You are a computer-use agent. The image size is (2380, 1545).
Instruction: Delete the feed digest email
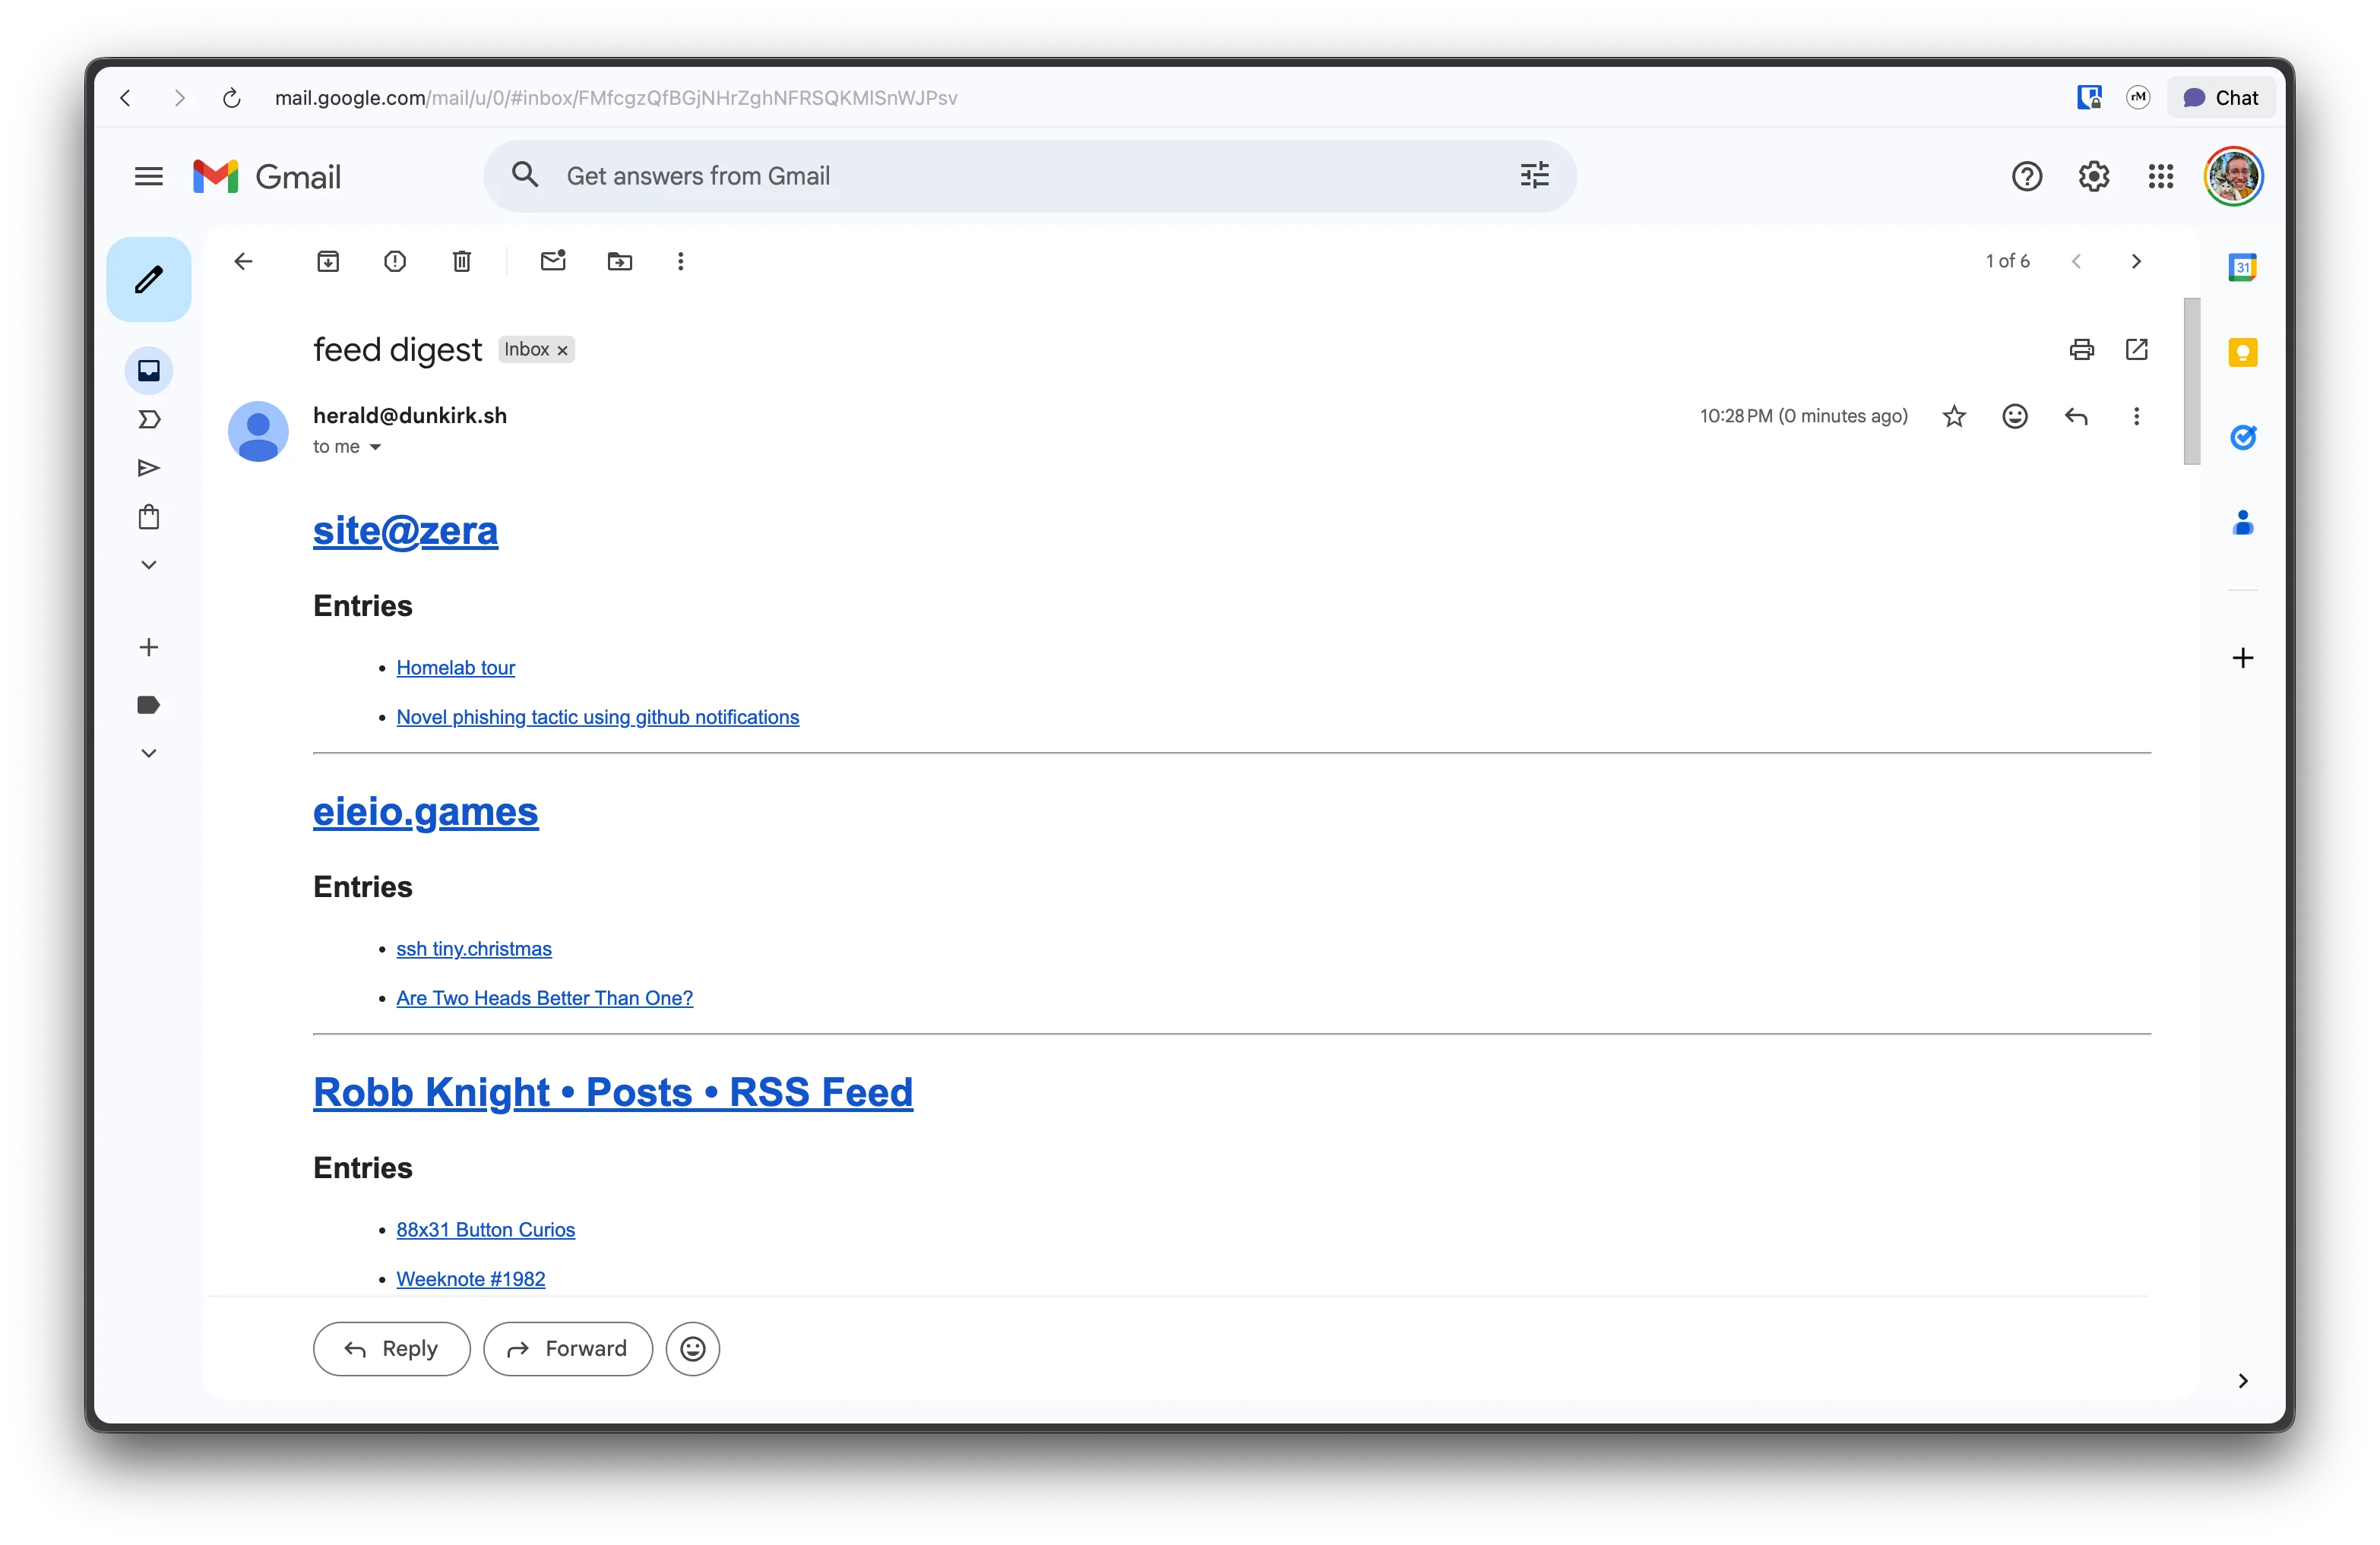(462, 262)
